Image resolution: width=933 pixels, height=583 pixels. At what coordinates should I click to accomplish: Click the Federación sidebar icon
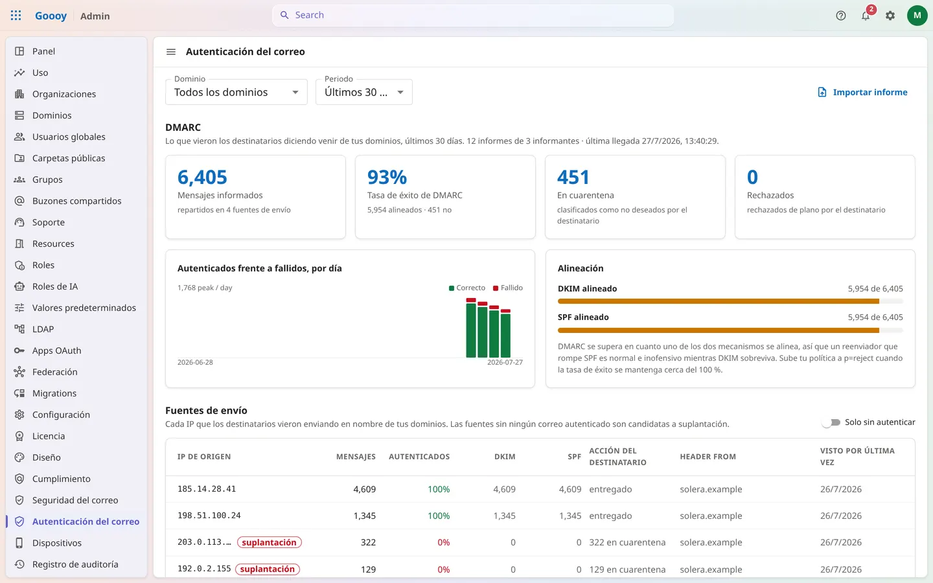19,372
